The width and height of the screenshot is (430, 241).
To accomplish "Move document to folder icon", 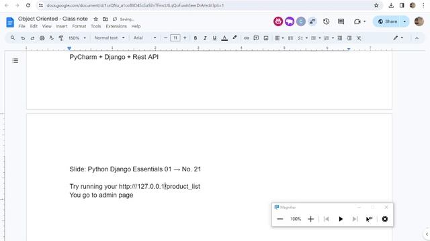I will (105, 19).
